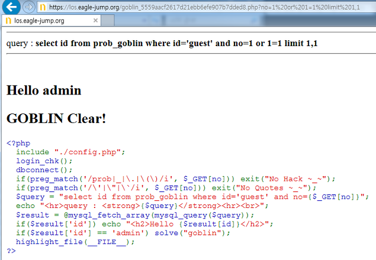The width and height of the screenshot is (376, 260).
Task: Click the site favicon in address bar
Action: tap(43, 8)
